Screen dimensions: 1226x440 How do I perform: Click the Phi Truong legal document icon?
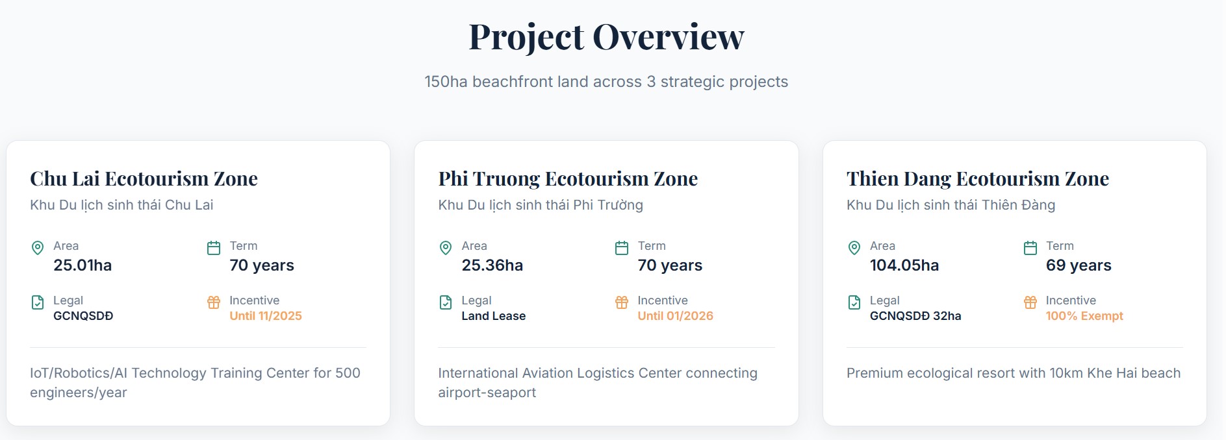(446, 302)
